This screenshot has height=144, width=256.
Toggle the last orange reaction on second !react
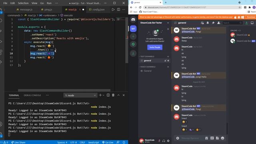click(198, 130)
